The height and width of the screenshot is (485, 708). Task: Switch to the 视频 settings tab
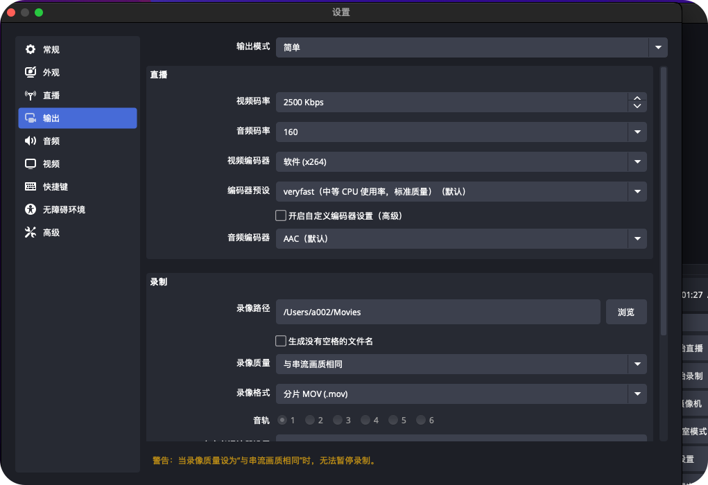pyautogui.click(x=78, y=164)
